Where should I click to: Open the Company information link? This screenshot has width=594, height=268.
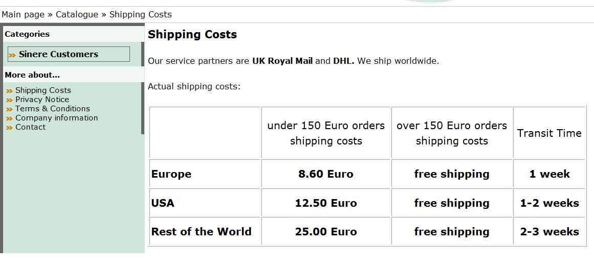click(x=56, y=118)
